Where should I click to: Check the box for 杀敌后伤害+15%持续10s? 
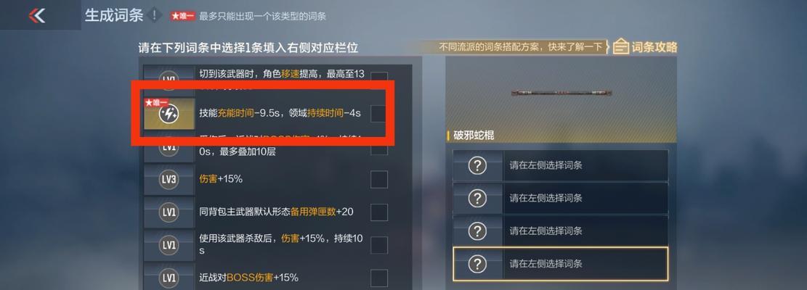point(378,245)
